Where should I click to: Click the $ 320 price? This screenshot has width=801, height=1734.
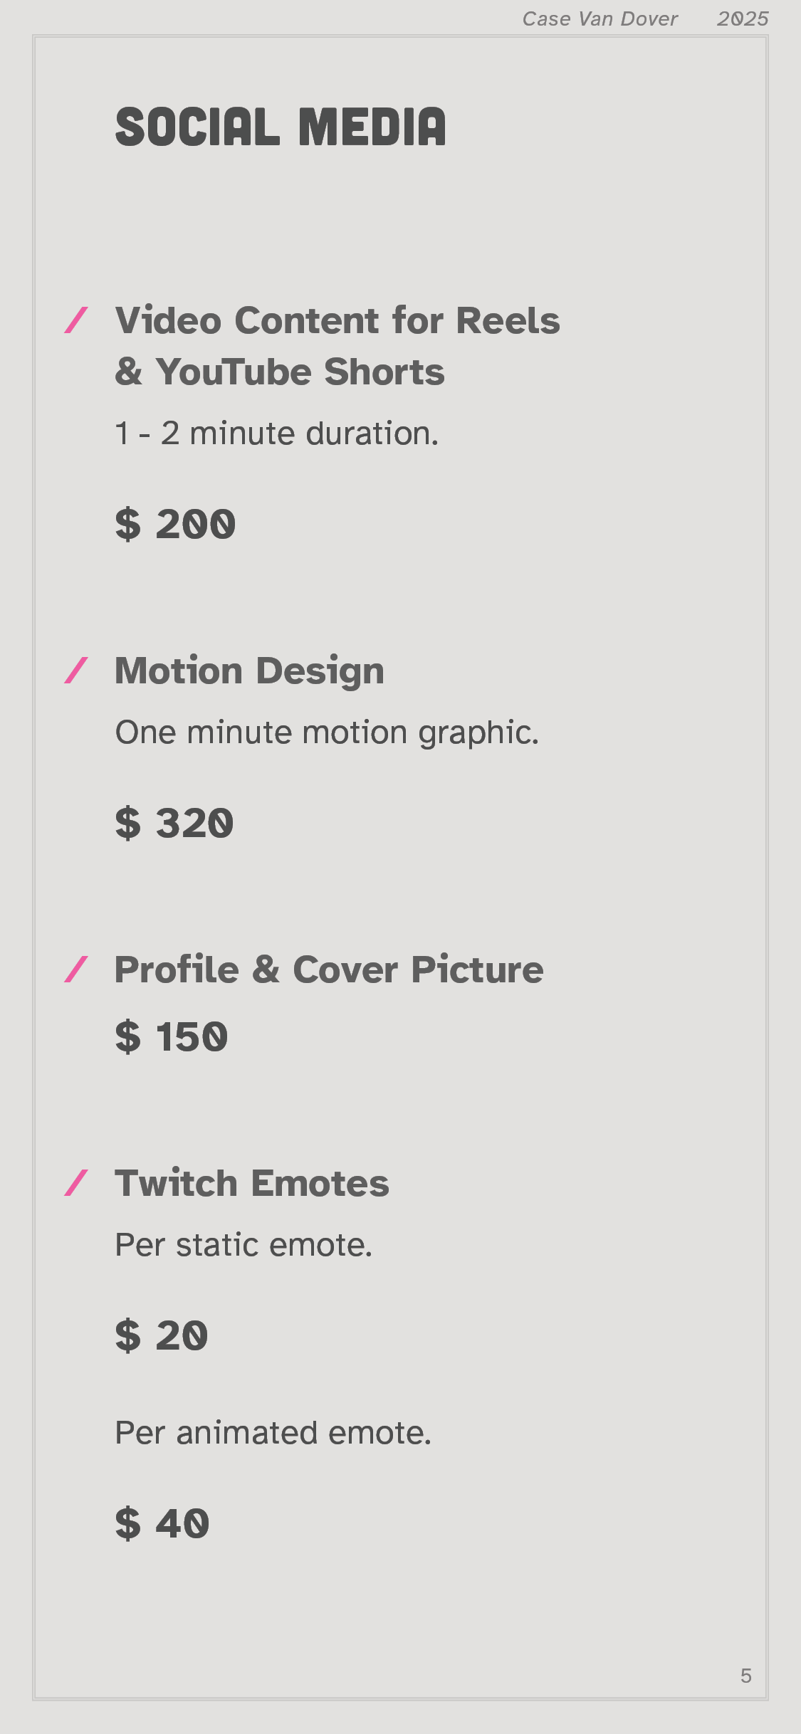click(x=174, y=824)
